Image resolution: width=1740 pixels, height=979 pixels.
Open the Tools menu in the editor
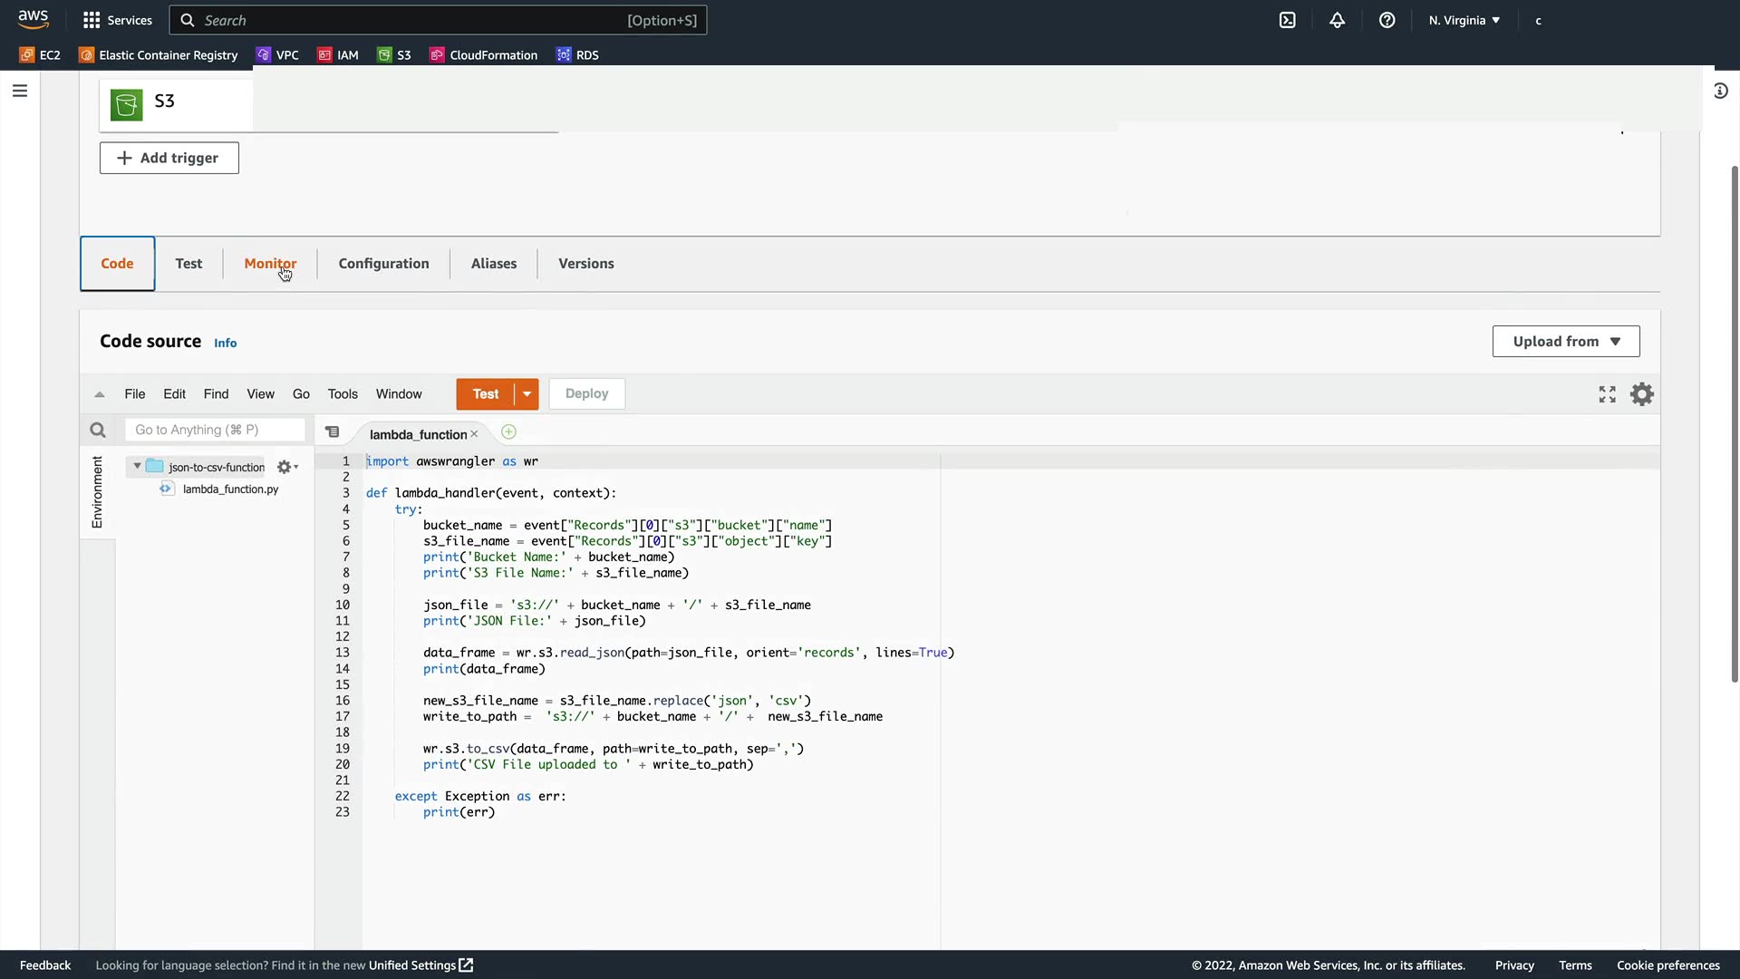tap(342, 394)
